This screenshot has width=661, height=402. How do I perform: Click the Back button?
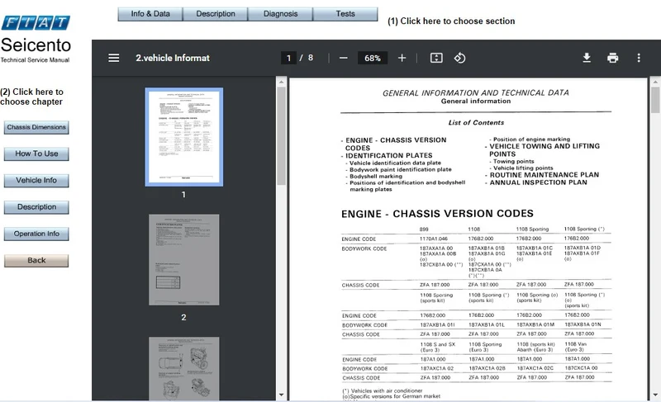point(36,261)
